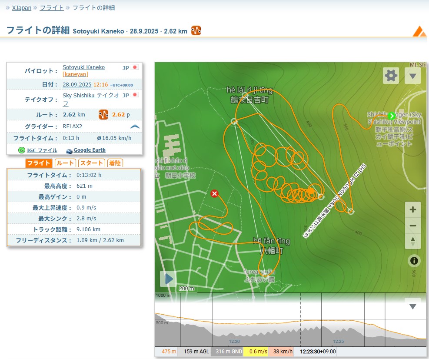The width and height of the screenshot is (429, 359).
Task: Expand the map layers dropdown arrow
Action: (x=412, y=76)
